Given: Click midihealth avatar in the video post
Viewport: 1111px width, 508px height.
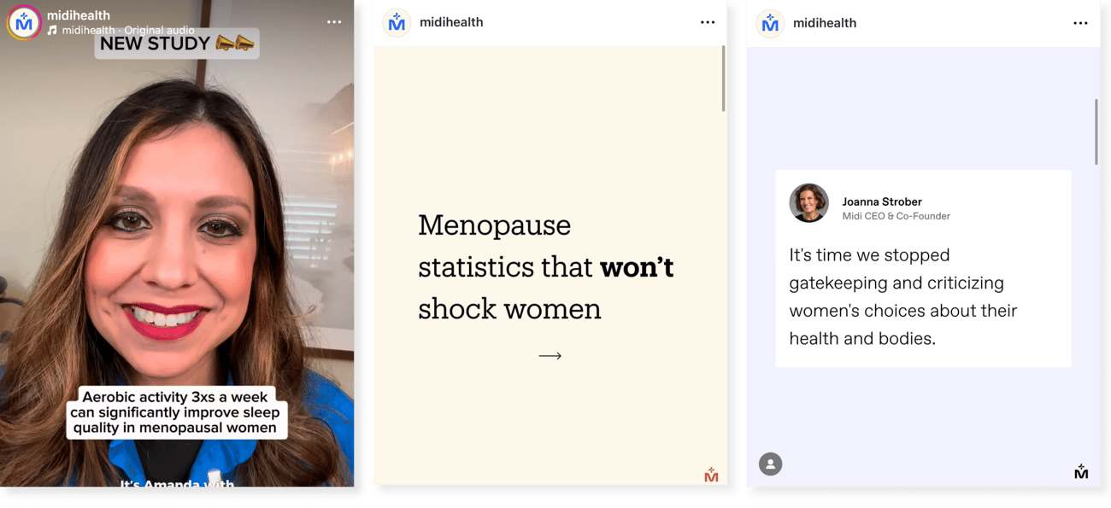Looking at the screenshot, I should click(24, 23).
